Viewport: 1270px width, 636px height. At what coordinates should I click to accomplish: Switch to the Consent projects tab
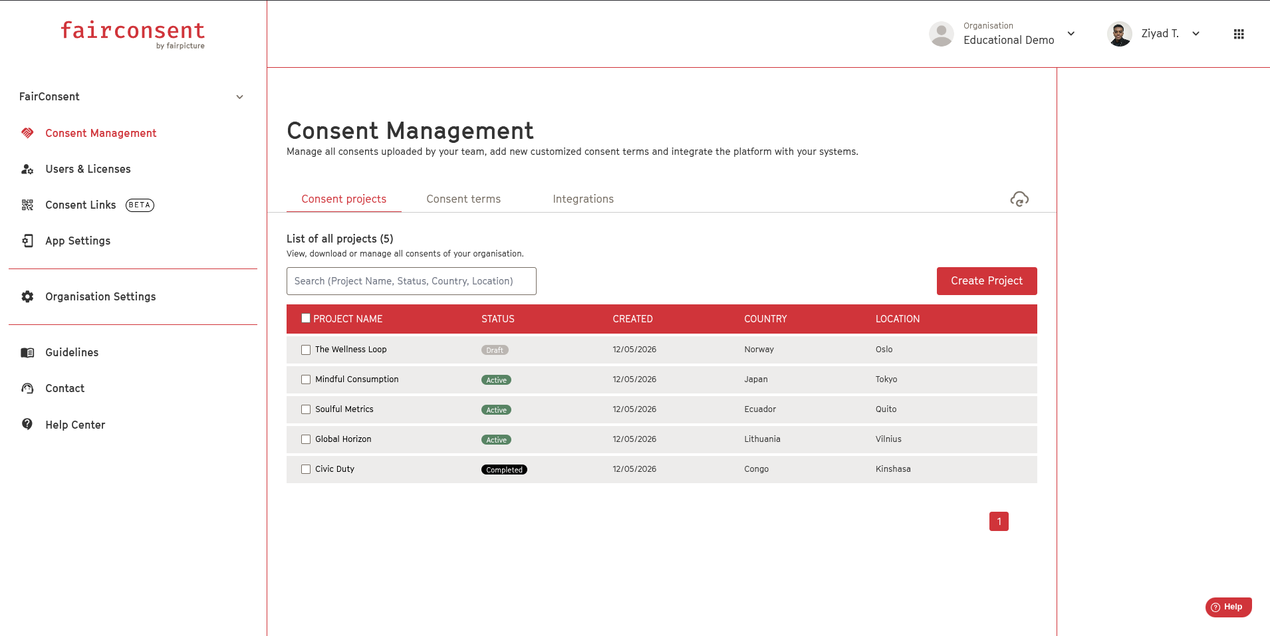(344, 199)
